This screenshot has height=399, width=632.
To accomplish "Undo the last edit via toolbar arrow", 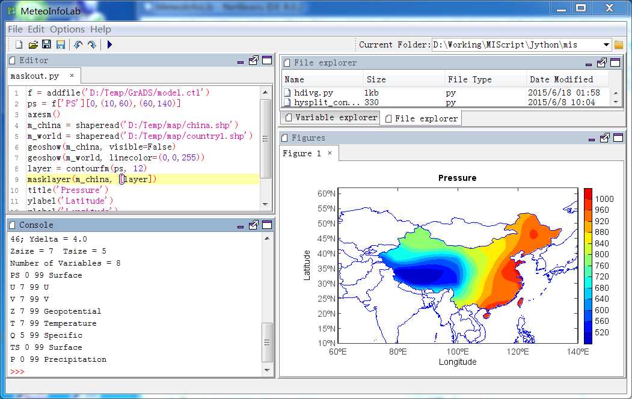I will [78, 44].
